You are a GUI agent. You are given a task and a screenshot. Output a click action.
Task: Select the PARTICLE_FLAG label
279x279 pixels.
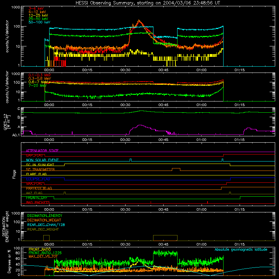pyautogui.click(x=39, y=188)
